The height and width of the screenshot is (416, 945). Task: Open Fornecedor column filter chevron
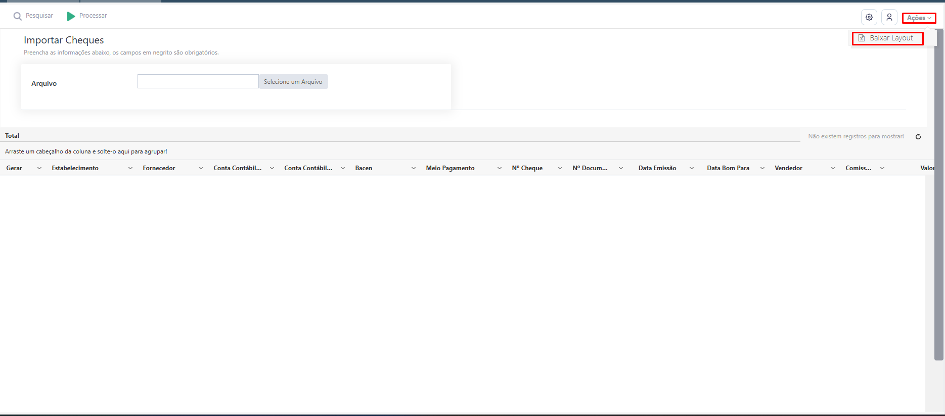201,168
